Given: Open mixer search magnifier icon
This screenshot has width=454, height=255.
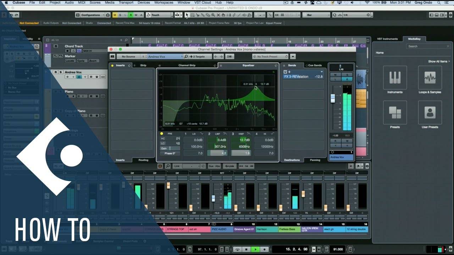Looking at the screenshot, I should pos(167,166).
